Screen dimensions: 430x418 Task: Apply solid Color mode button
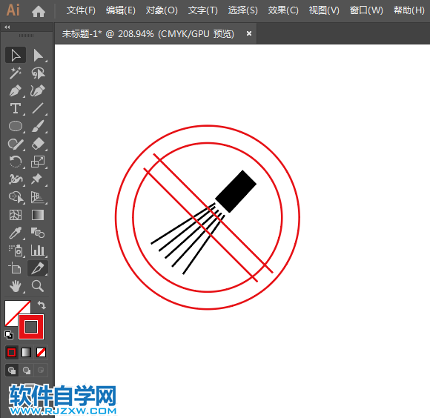[12, 353]
